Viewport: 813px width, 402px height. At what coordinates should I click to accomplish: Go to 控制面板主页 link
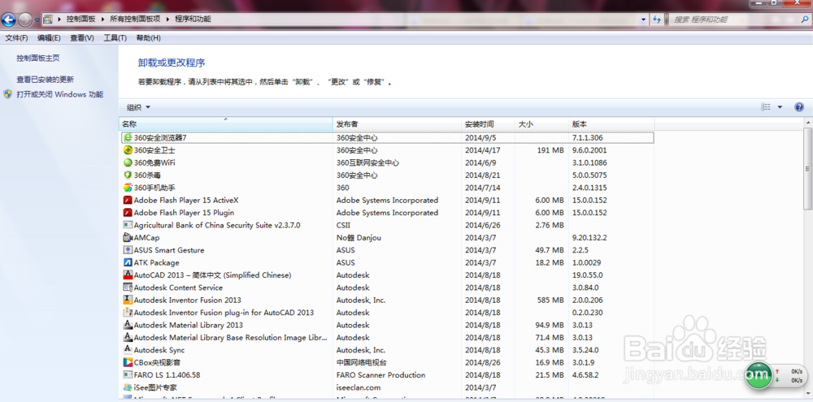point(38,58)
